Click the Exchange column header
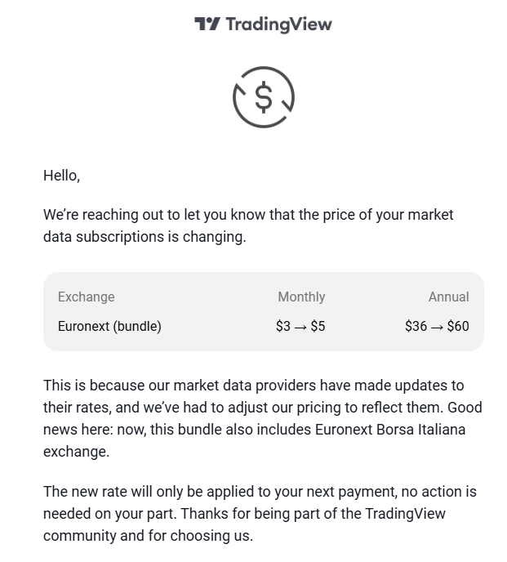Viewport: 507px width, 562px height. [x=87, y=297]
